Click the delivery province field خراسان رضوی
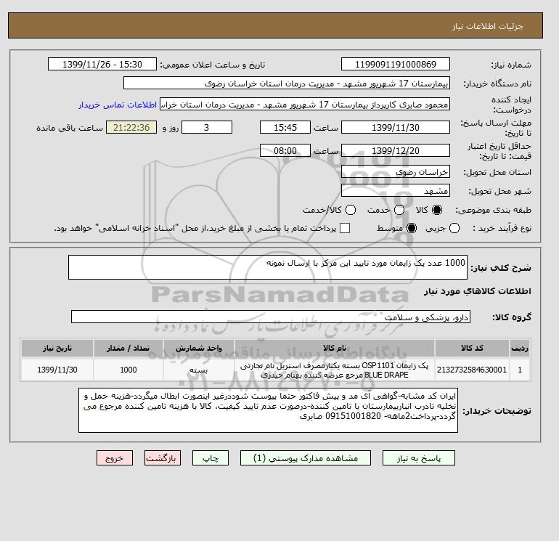 [396, 172]
